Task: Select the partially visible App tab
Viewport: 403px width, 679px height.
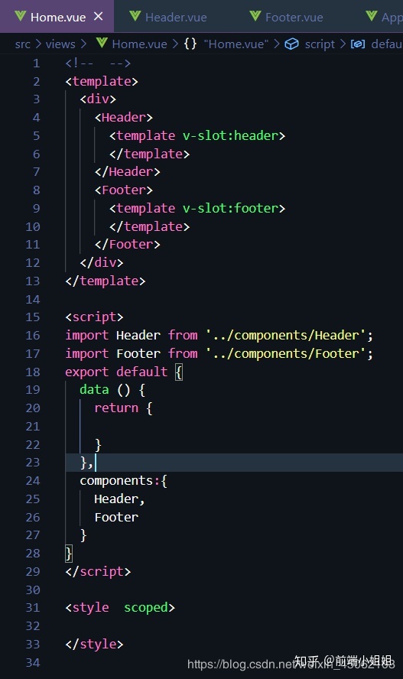Action: pyautogui.click(x=385, y=17)
